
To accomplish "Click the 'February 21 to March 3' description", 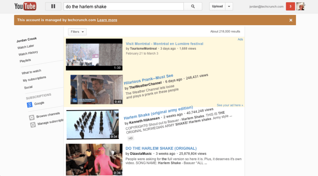I will click(x=142, y=53).
